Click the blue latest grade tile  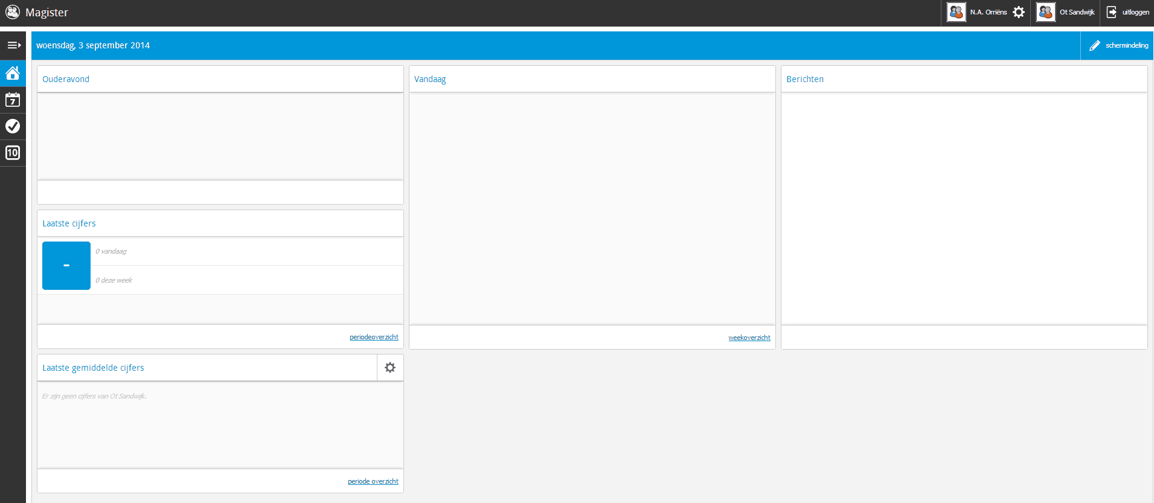tap(66, 266)
